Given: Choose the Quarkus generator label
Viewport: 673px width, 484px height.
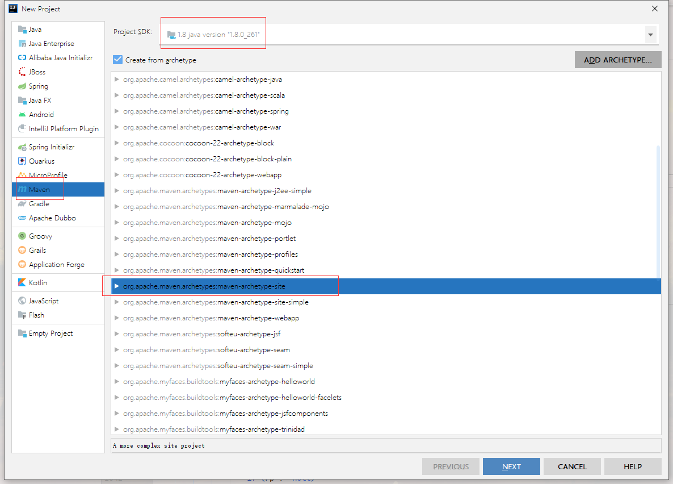Looking at the screenshot, I should coord(41,161).
